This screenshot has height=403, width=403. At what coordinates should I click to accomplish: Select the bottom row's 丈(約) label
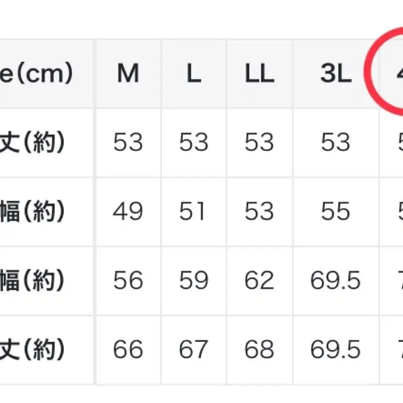(x=35, y=350)
